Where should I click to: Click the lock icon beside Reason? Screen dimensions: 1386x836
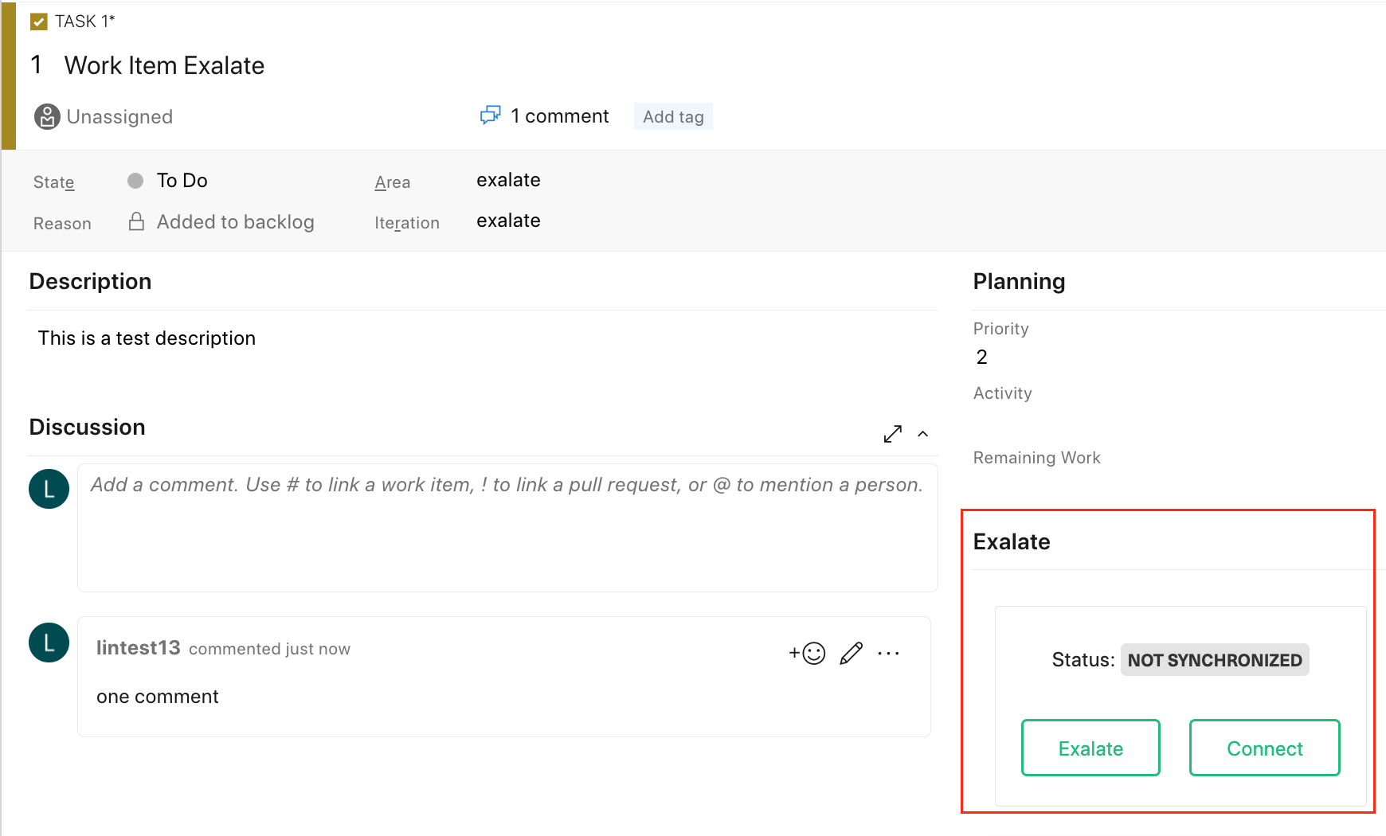136,221
